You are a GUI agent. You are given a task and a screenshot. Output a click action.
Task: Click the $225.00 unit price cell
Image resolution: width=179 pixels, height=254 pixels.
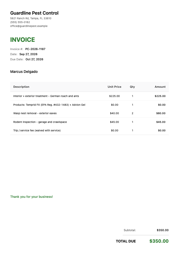[115, 96]
